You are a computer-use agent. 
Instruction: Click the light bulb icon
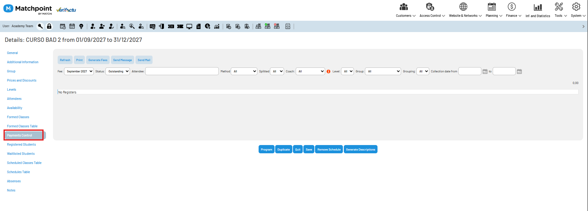[x=81, y=26]
